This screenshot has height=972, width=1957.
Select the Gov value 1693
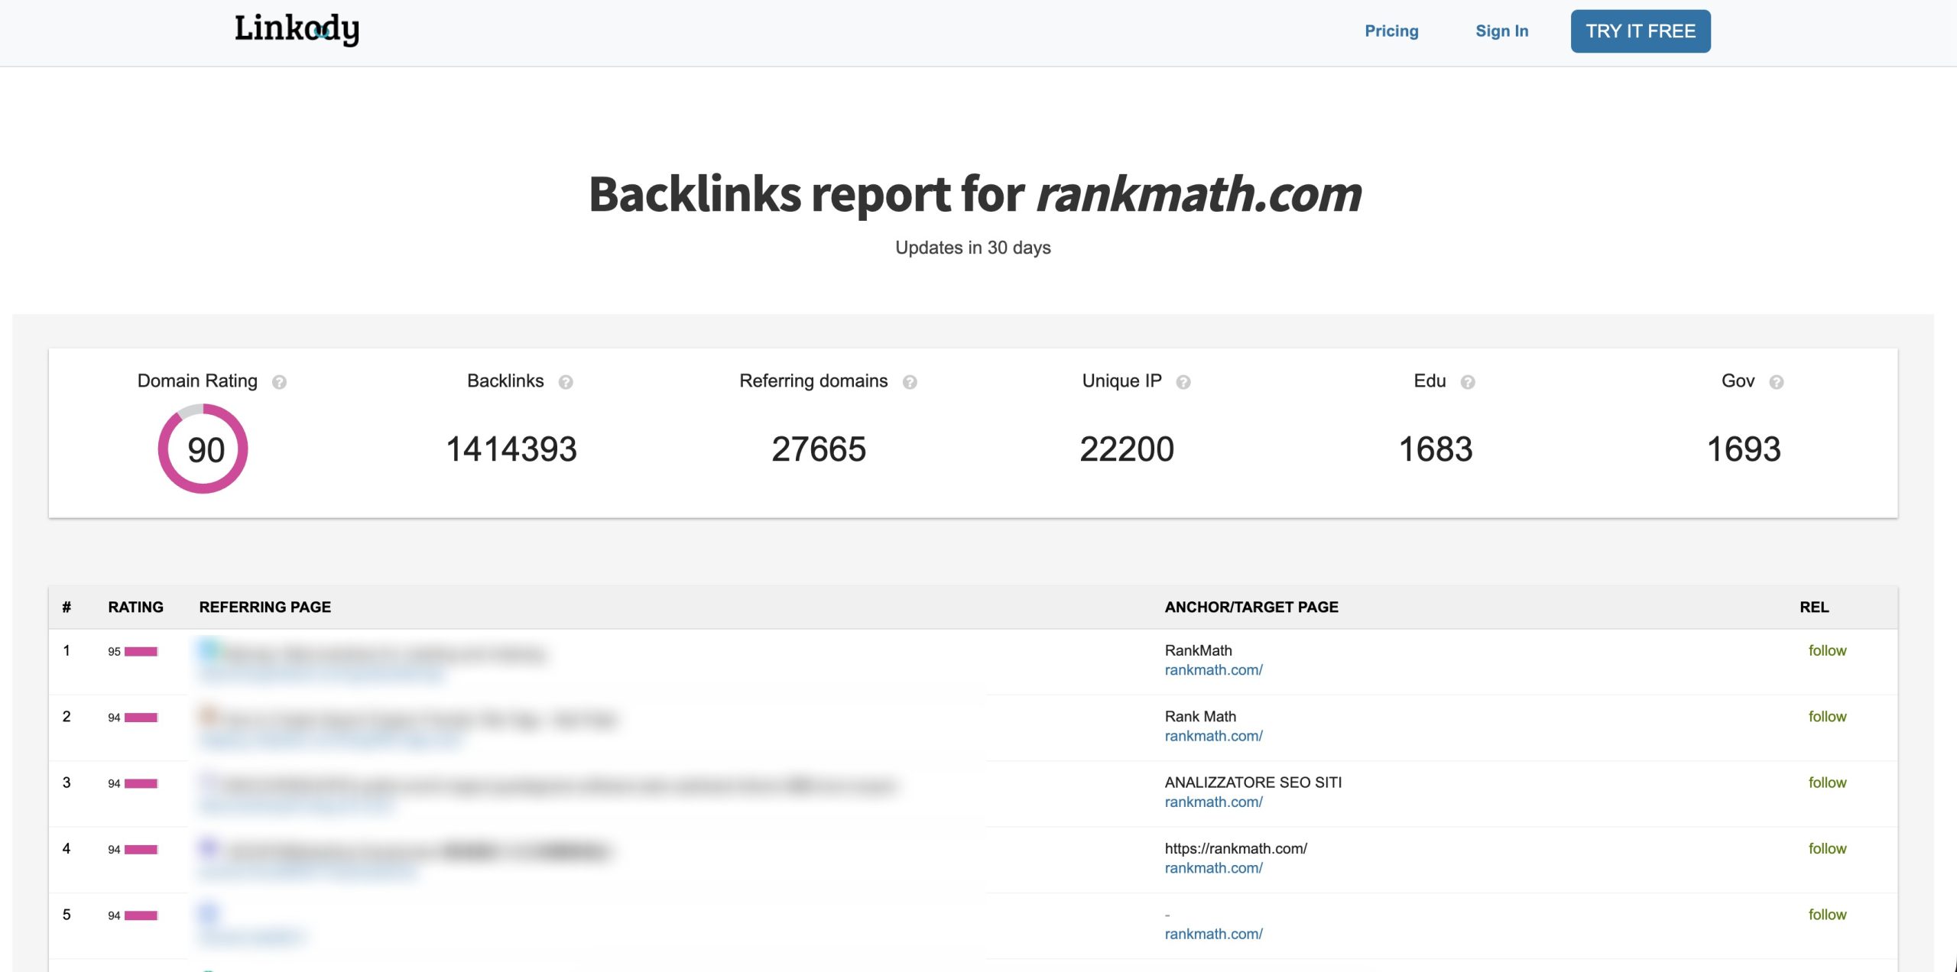(x=1744, y=449)
